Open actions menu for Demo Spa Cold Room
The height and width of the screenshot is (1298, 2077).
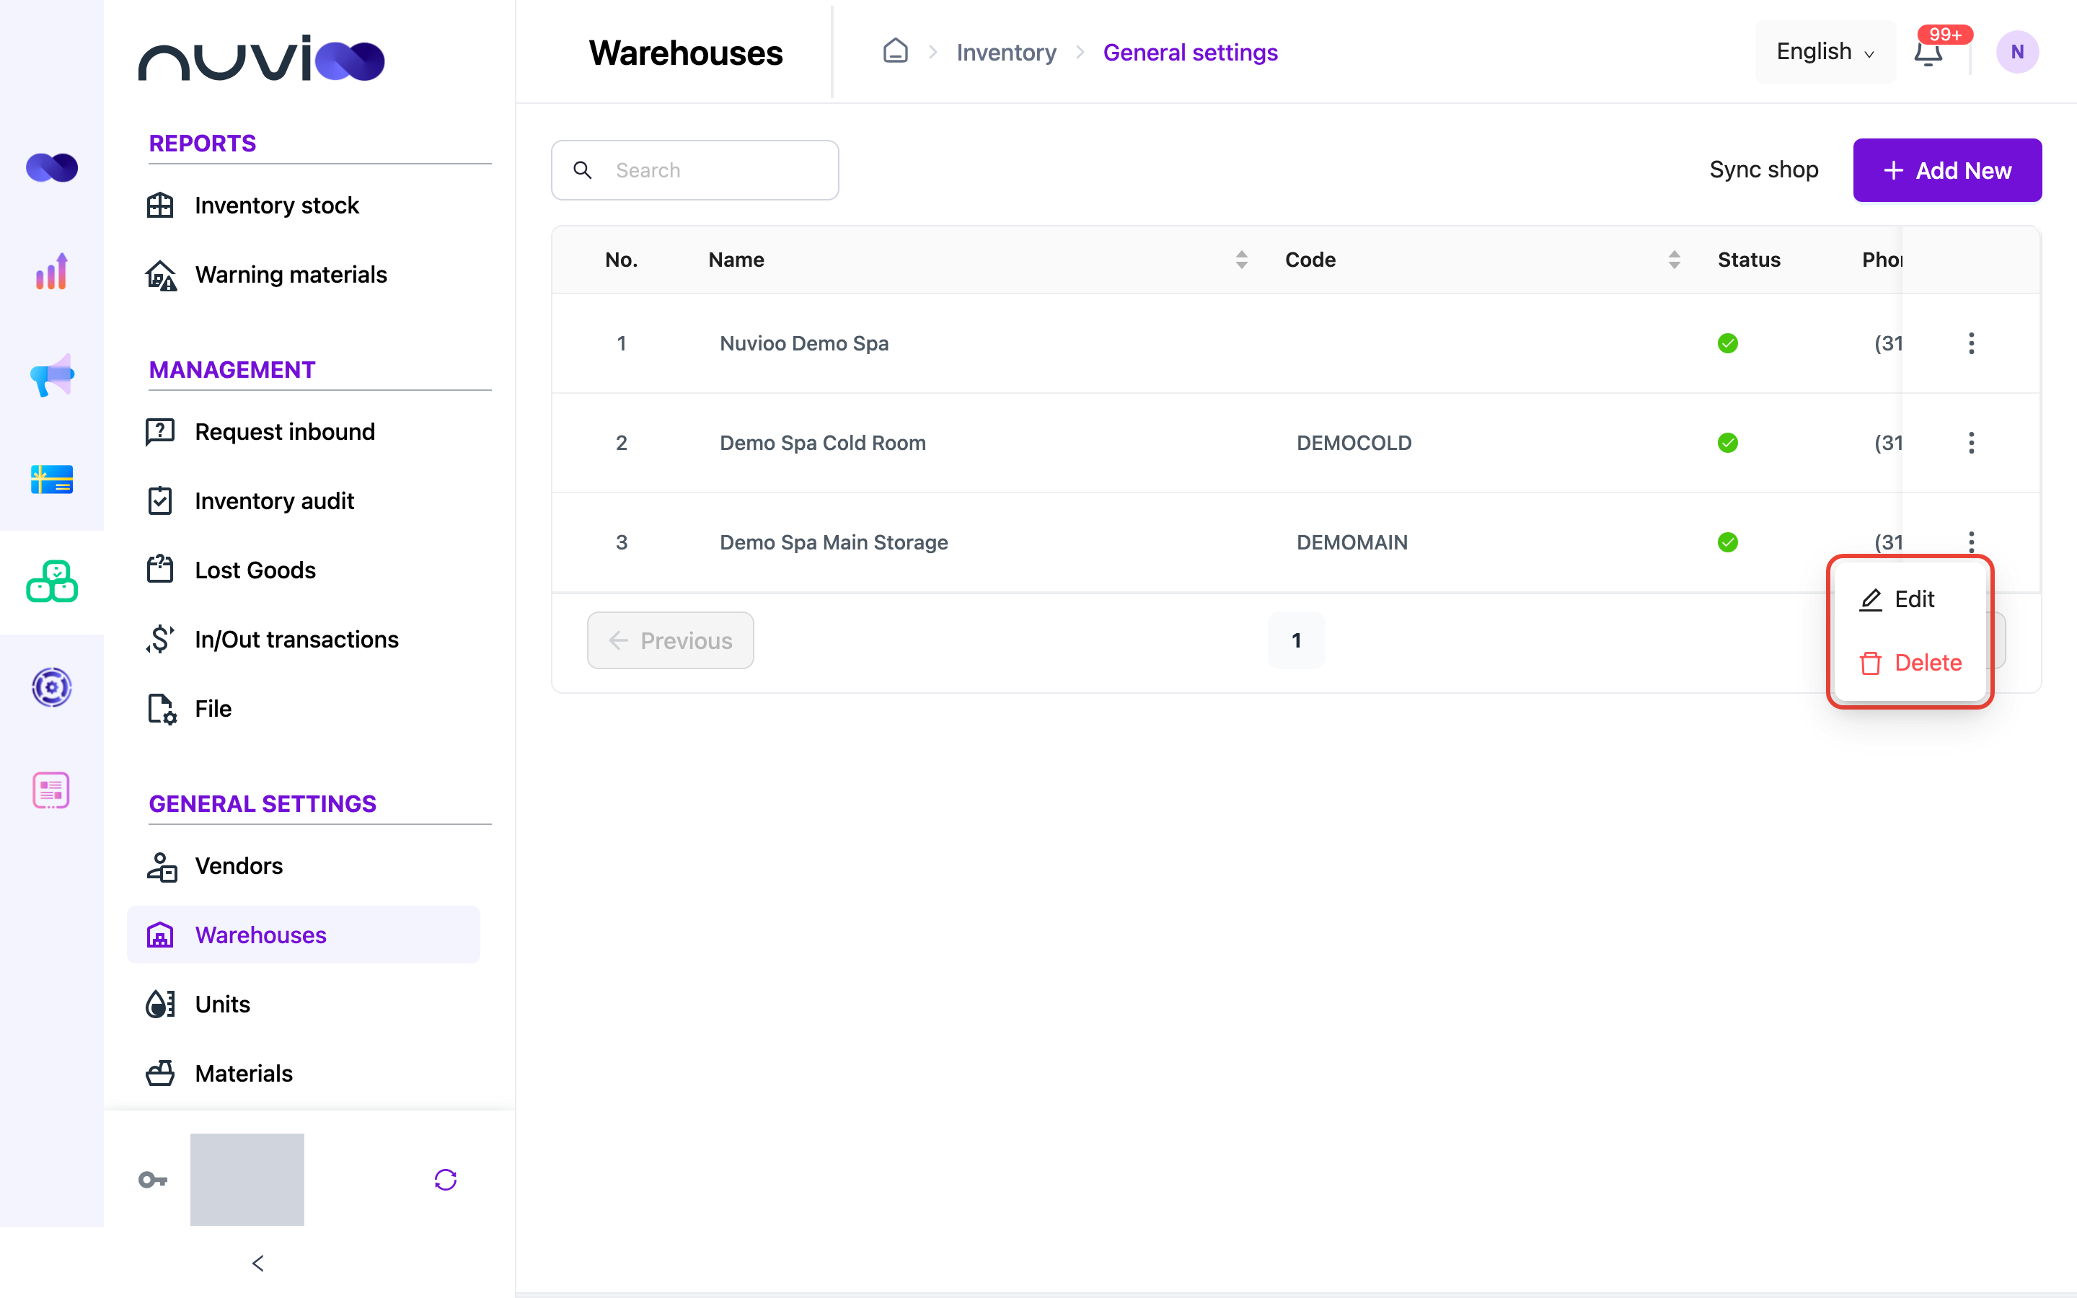tap(1972, 443)
